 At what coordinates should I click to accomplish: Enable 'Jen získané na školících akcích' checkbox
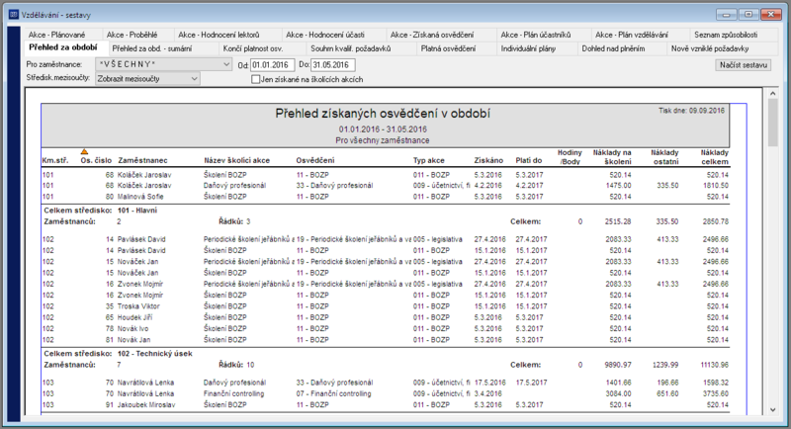click(x=256, y=79)
